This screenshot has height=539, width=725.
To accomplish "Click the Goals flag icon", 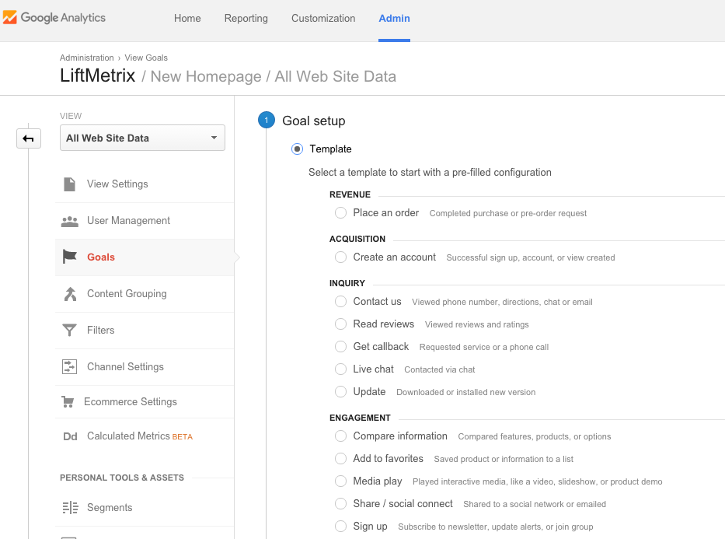I will 69,257.
